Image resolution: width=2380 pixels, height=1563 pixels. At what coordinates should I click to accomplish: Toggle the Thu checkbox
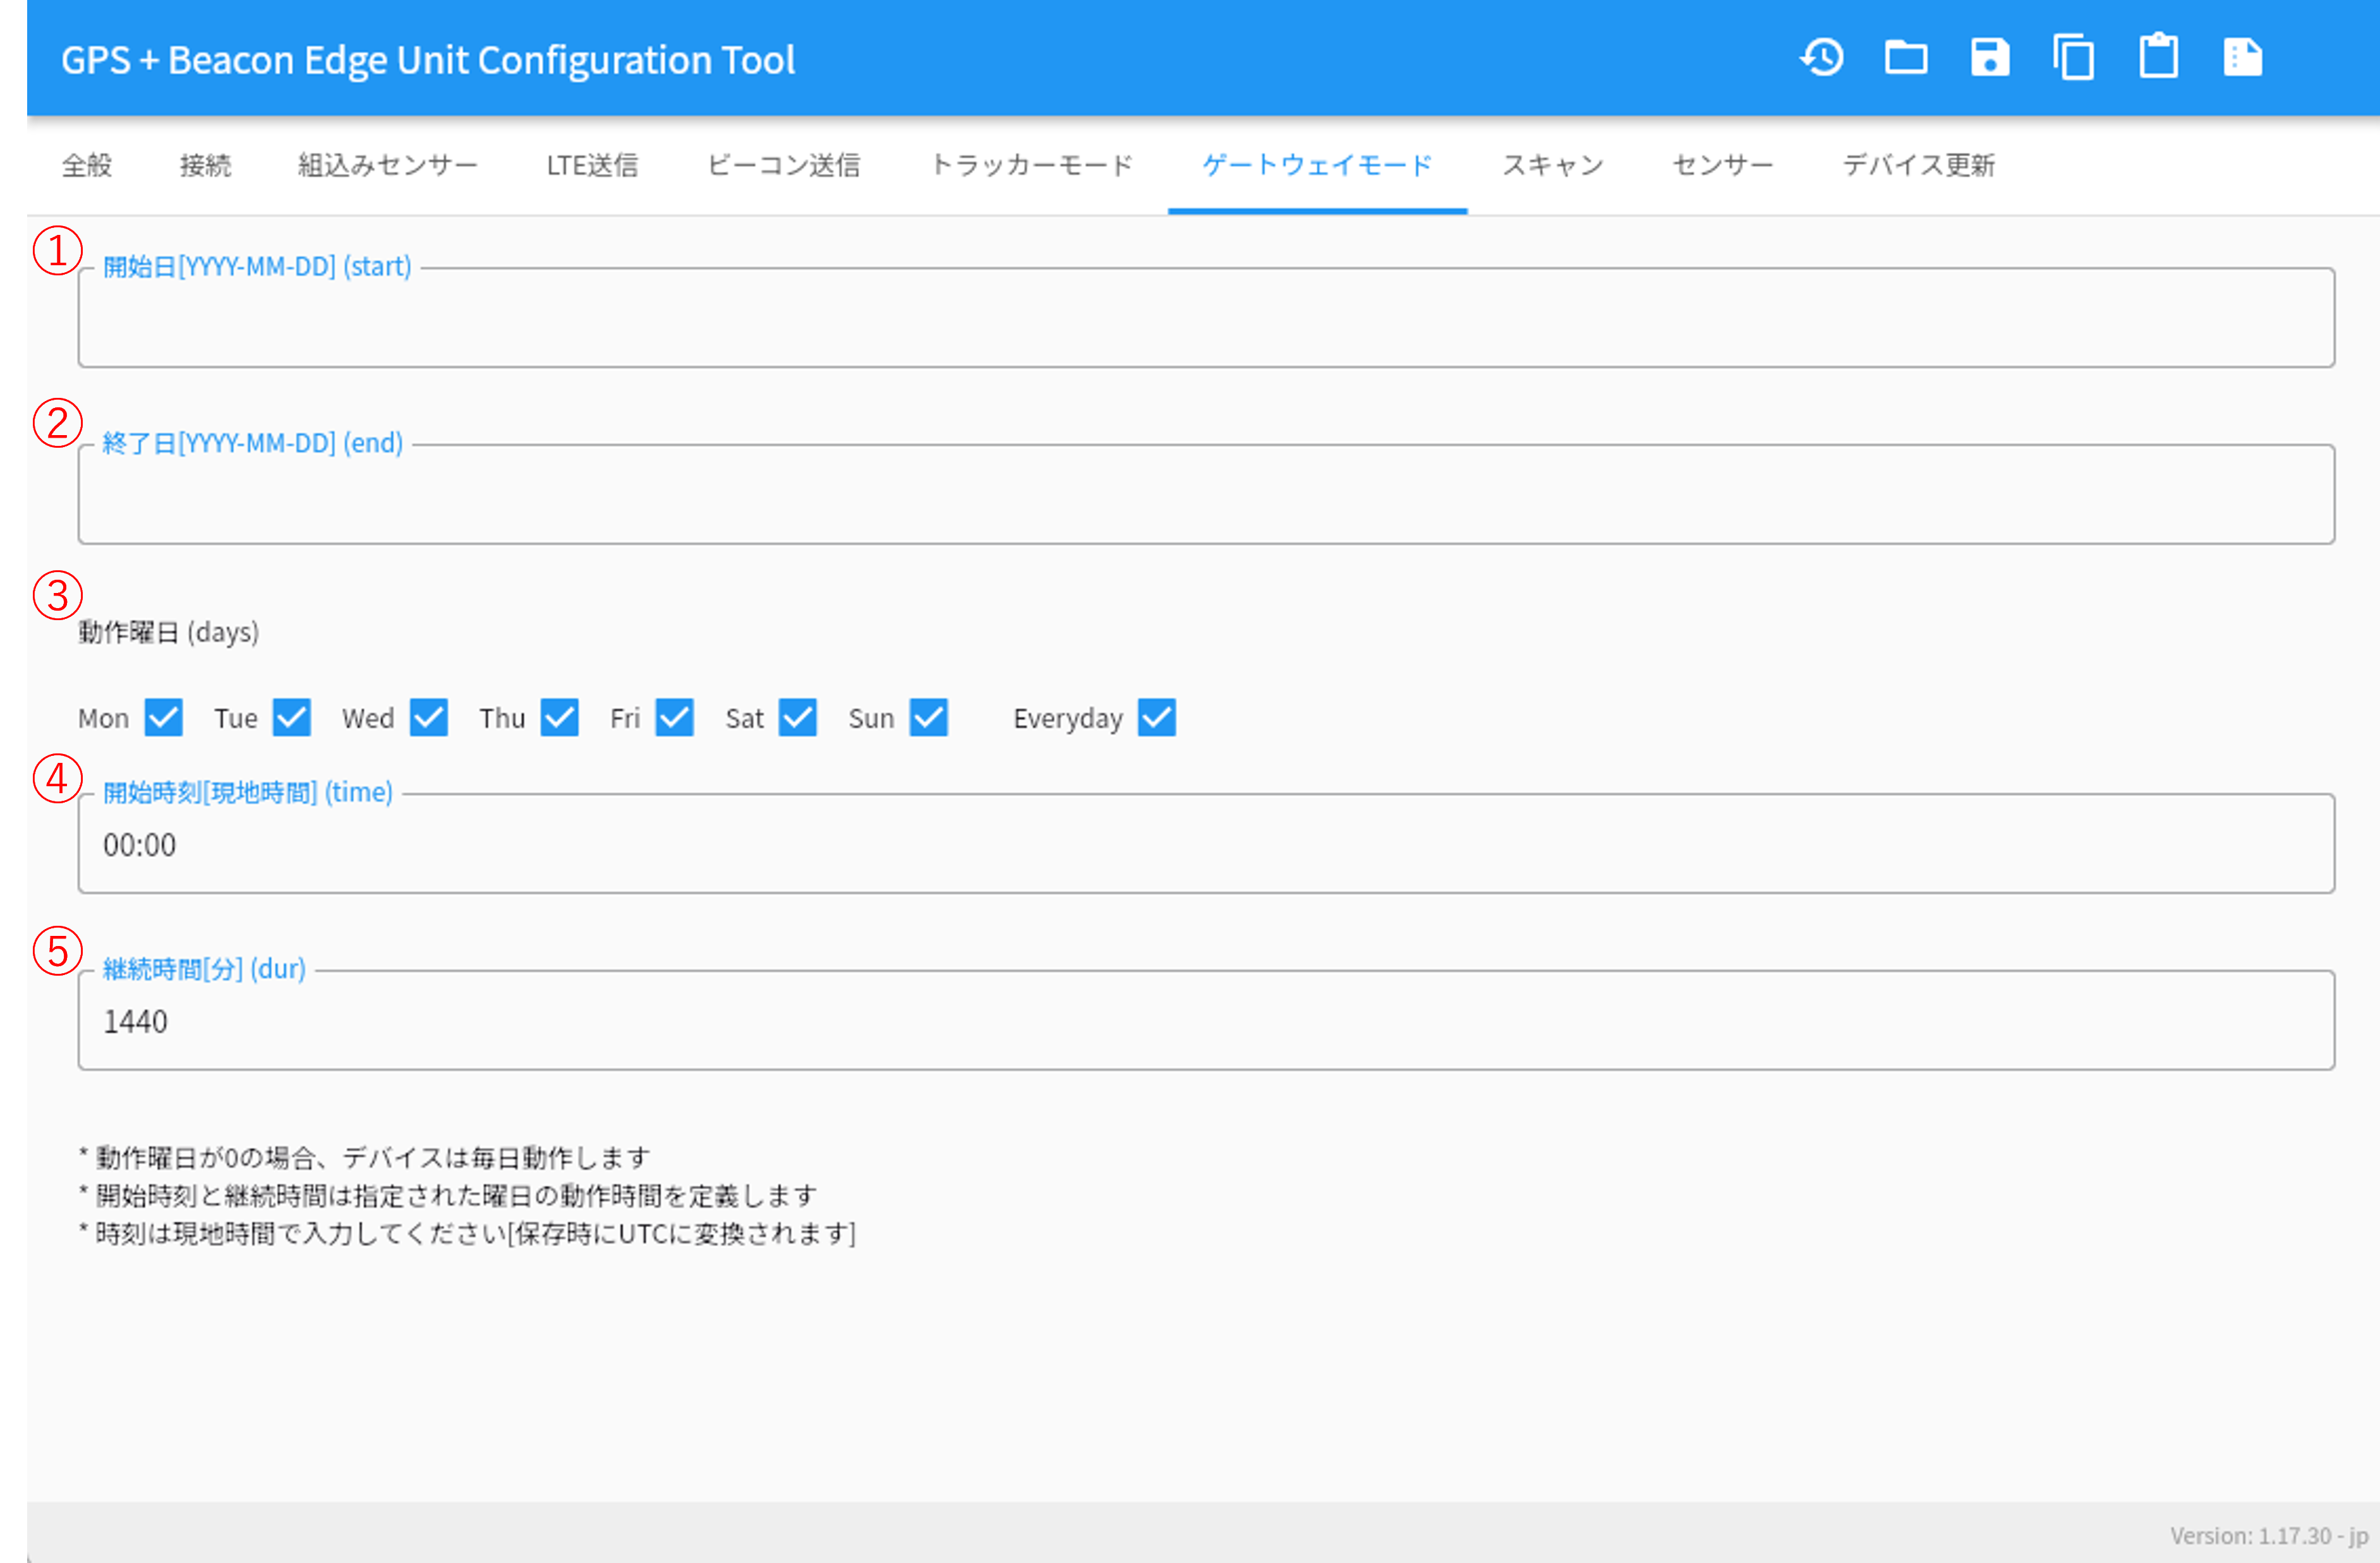point(560,717)
